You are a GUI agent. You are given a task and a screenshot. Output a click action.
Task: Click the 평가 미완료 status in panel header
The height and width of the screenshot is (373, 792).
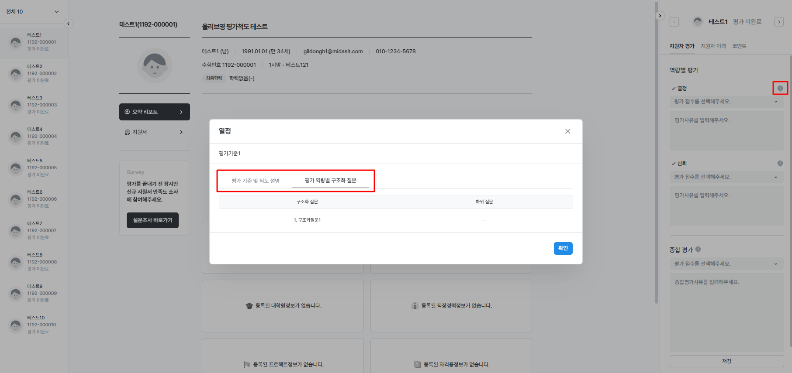click(x=747, y=22)
